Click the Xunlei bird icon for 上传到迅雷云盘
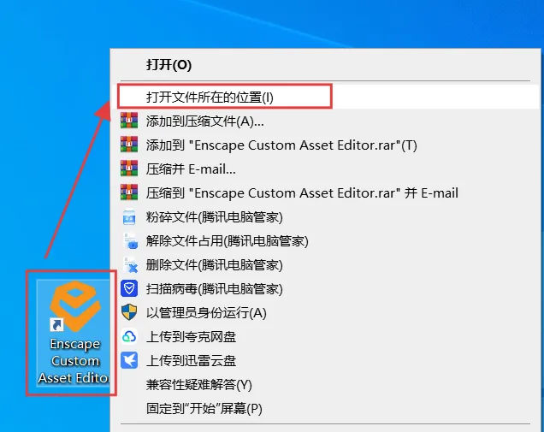Image resolution: width=544 pixels, height=432 pixels. [129, 360]
